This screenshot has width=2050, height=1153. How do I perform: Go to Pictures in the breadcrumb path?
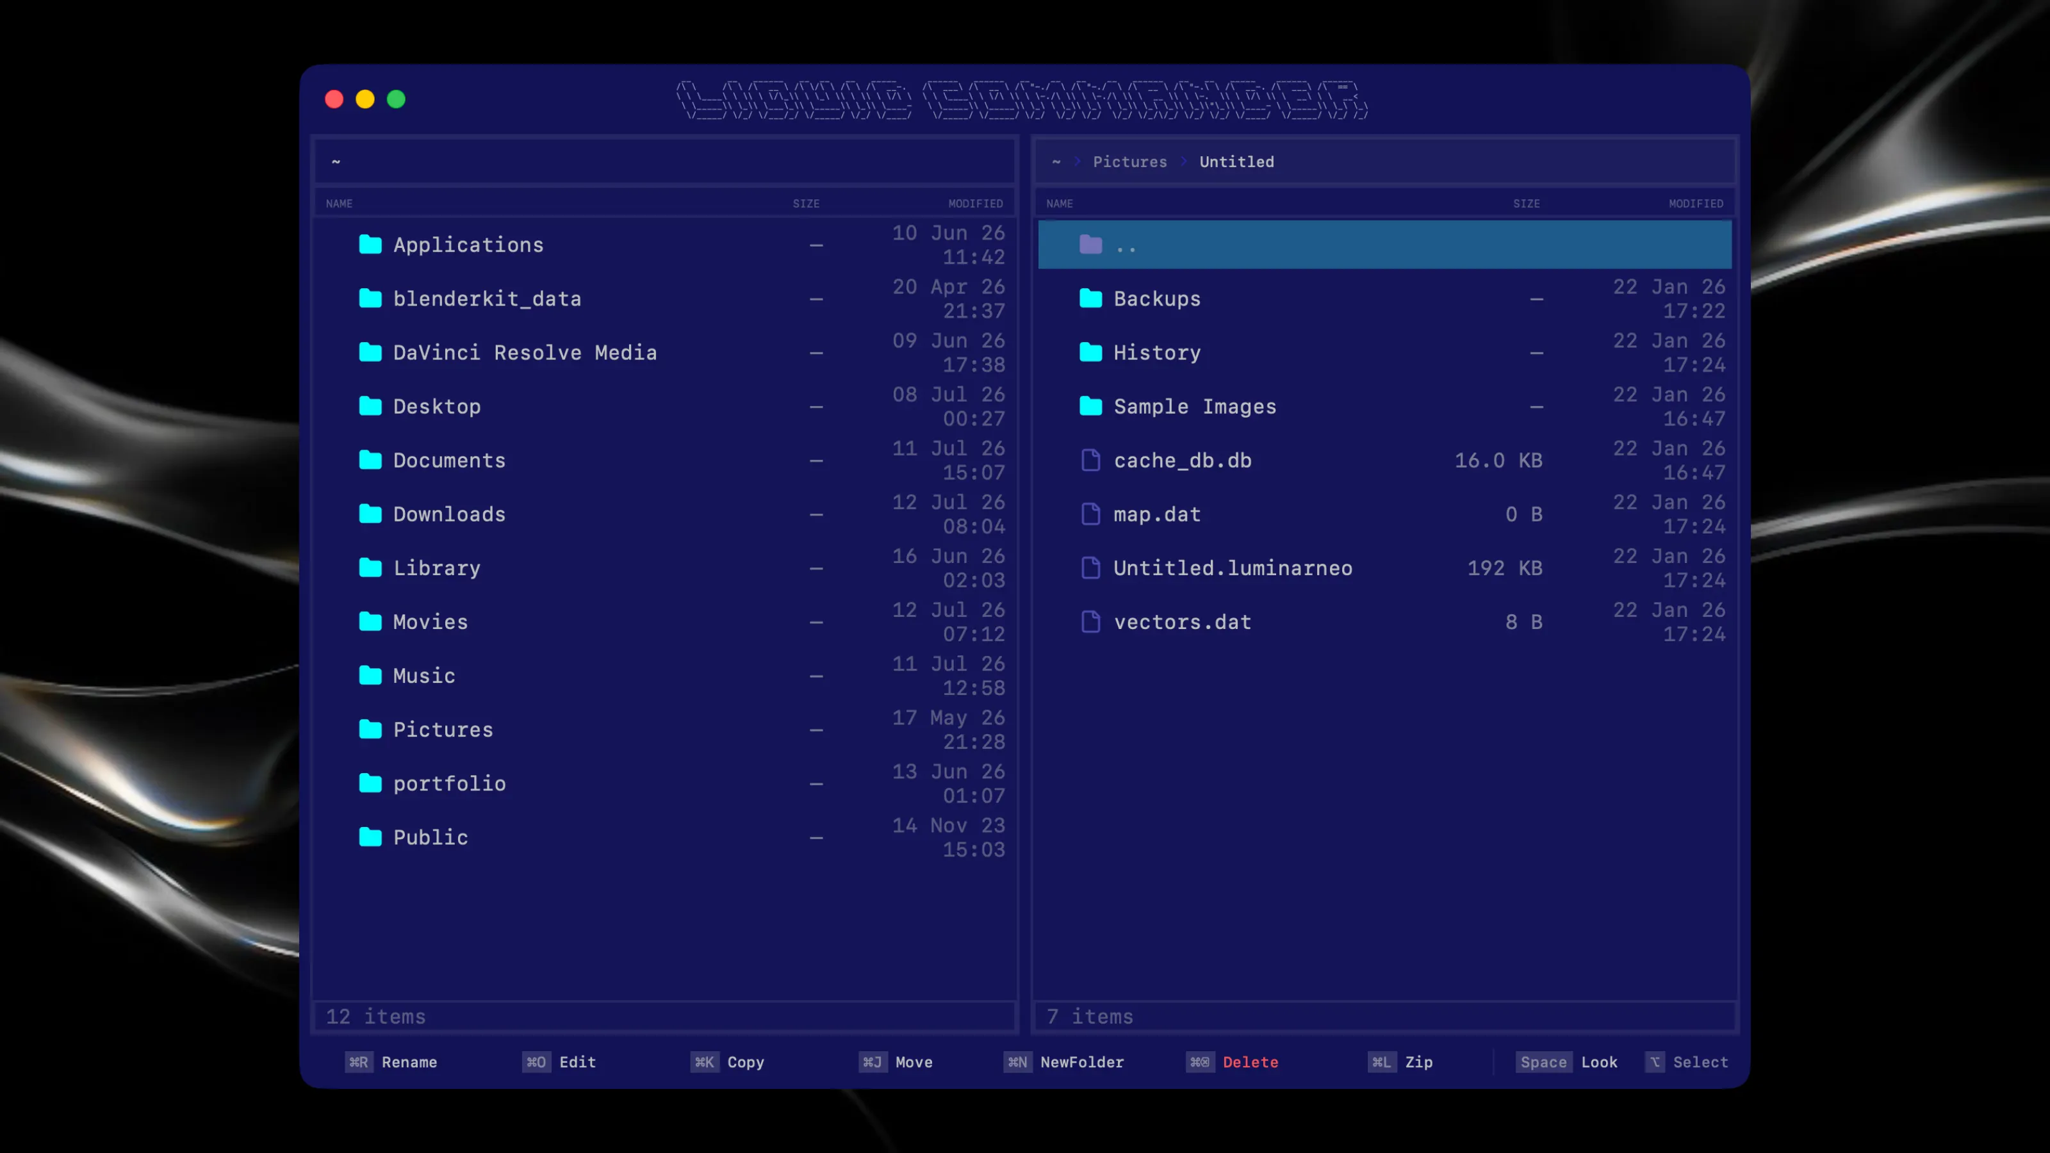click(1130, 161)
